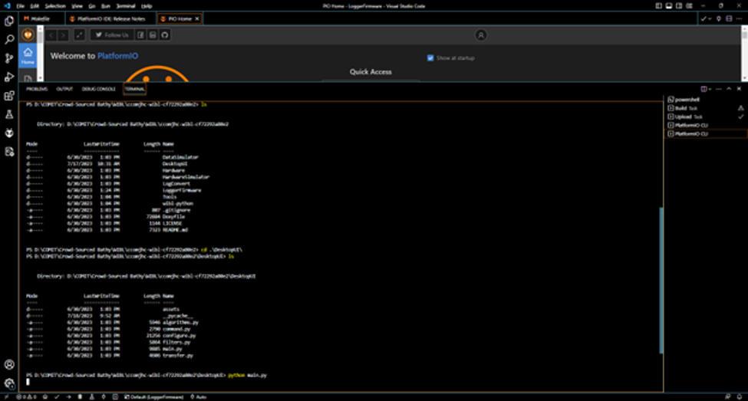Select the powershell terminal entry
The width and height of the screenshot is (748, 401).
(706, 100)
